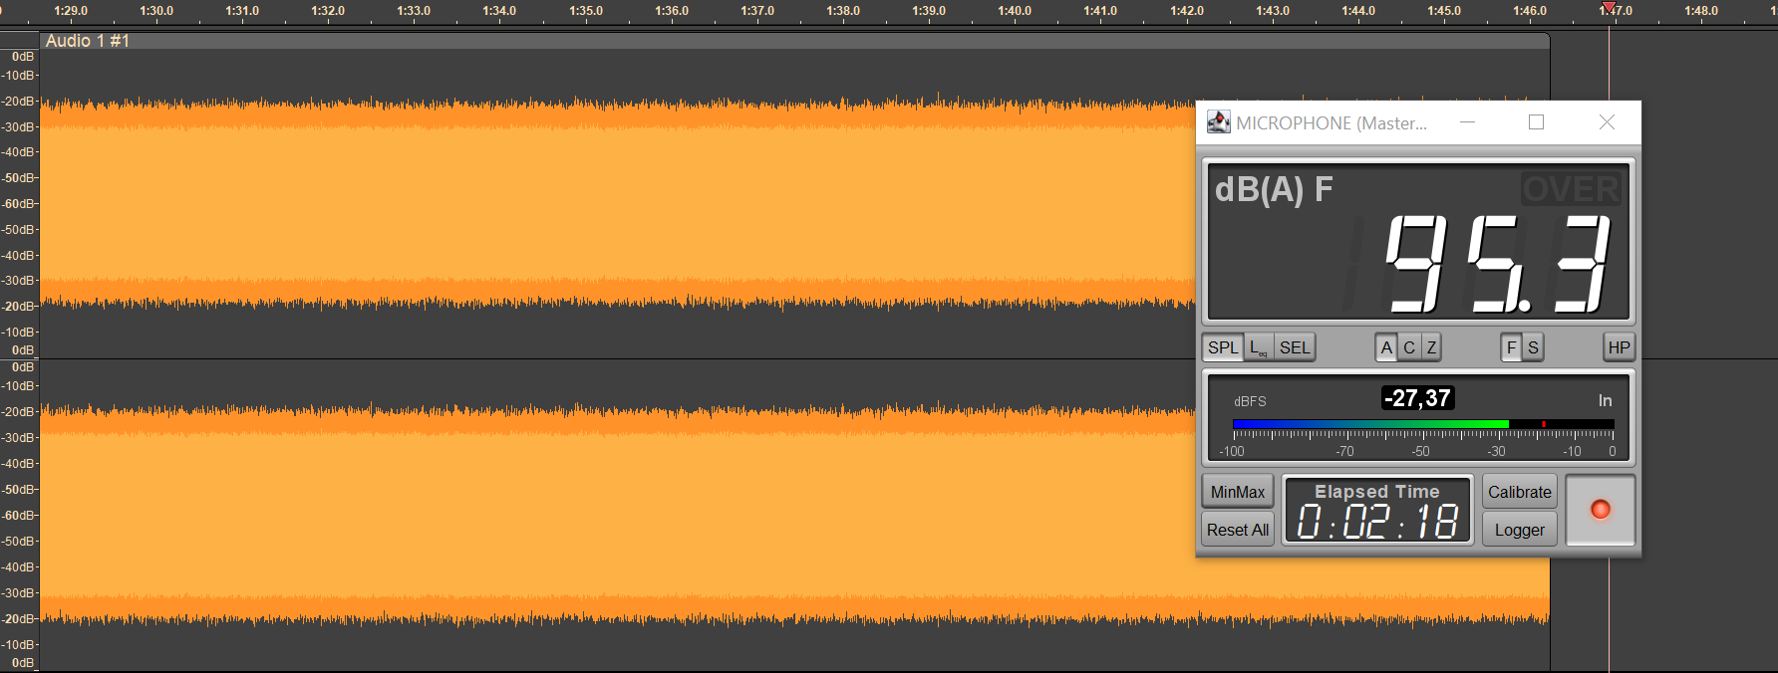Select the Audio 1 #1 clip header
The width and height of the screenshot is (1778, 673).
pyautogui.click(x=794, y=41)
